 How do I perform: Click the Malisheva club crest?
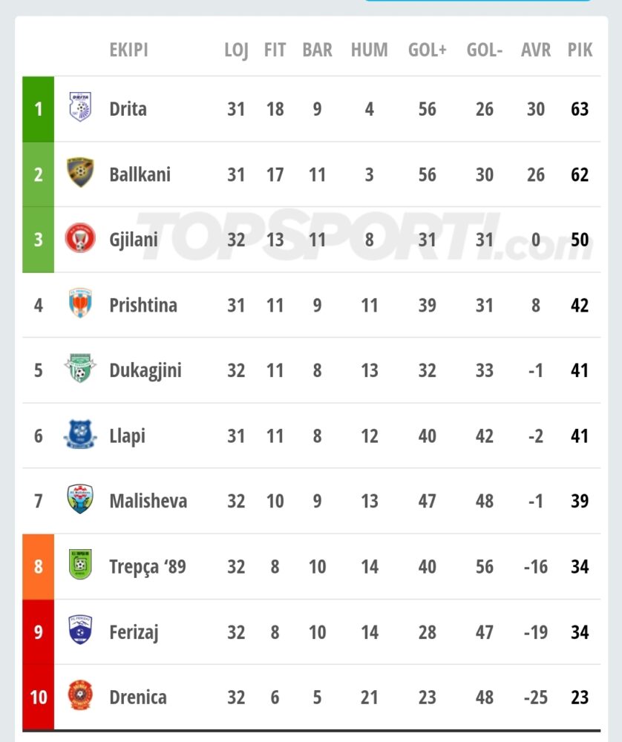pyautogui.click(x=80, y=499)
